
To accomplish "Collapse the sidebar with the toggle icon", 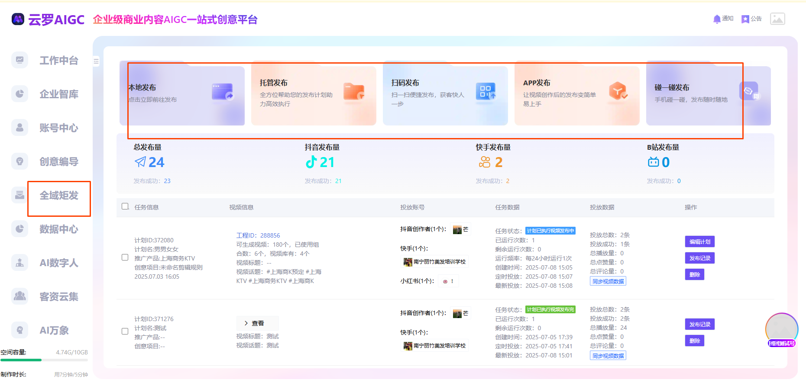I will (x=96, y=61).
